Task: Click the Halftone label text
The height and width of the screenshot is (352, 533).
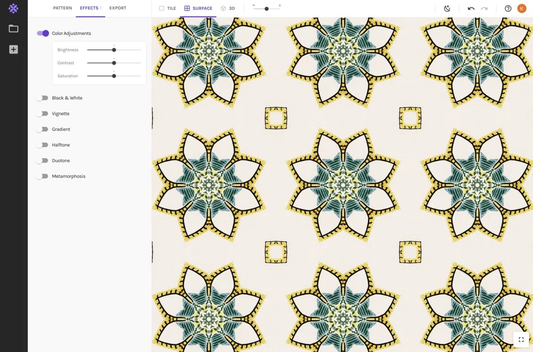Action: pos(61,145)
